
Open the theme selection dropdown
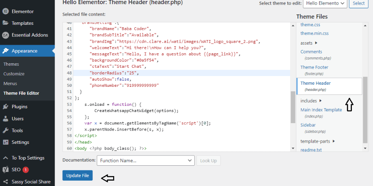(x=325, y=3)
